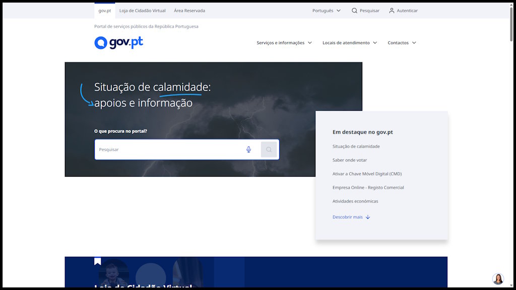Click the bookmark icon on blue banner
The image size is (516, 290).
(x=98, y=261)
